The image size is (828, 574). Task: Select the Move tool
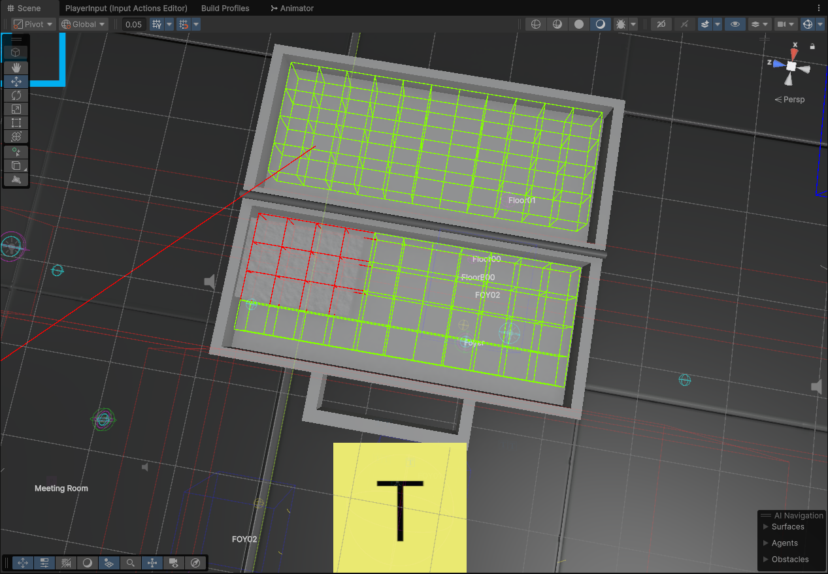pos(16,81)
